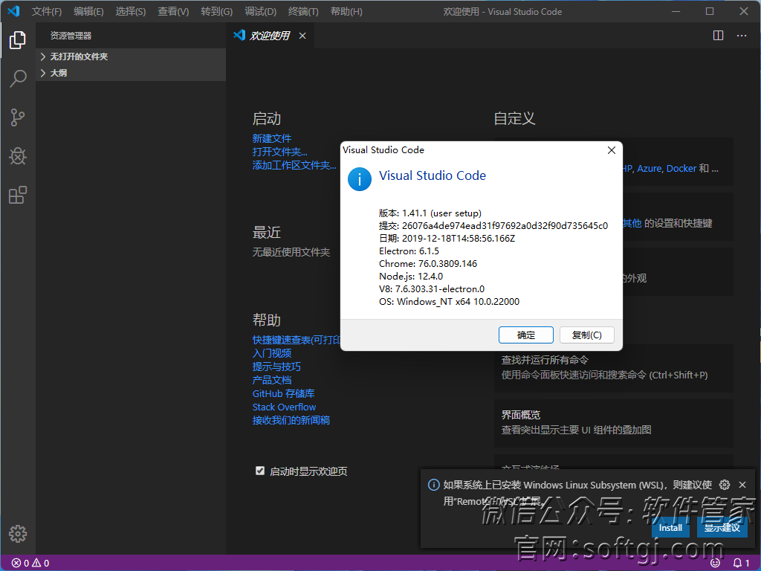Click the Azure link under 自定义
Screen dimensions: 761x571
pyautogui.click(x=650, y=169)
